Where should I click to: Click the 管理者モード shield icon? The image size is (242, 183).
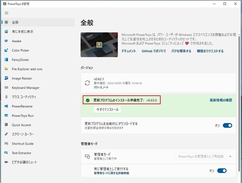(87, 157)
